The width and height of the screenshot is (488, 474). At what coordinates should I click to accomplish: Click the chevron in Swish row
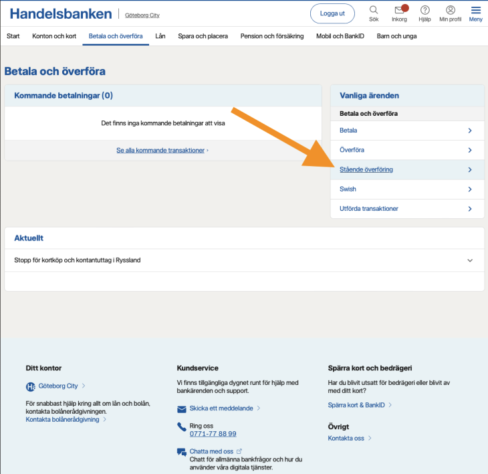[470, 189]
